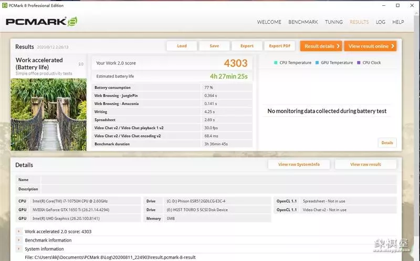This screenshot has height=261, width=420.
Task: Click the Load button
Action: pyautogui.click(x=182, y=46)
